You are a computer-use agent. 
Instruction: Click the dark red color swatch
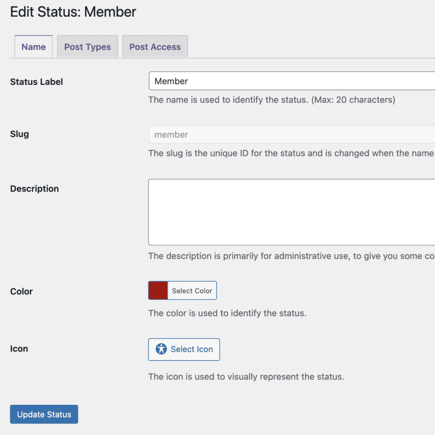pos(158,291)
